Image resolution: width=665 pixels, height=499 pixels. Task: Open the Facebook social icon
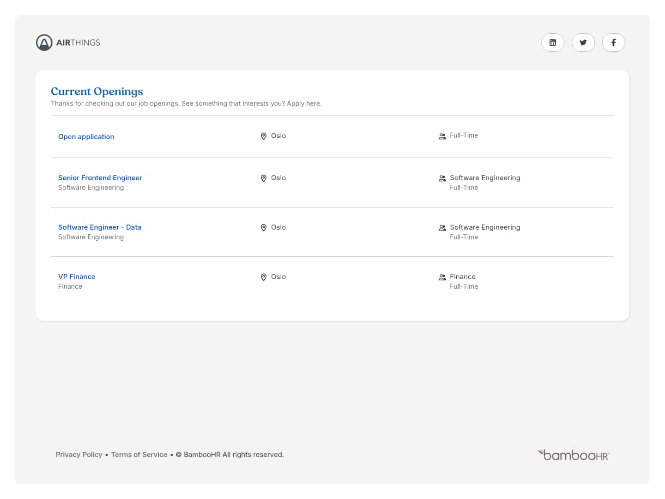[613, 43]
